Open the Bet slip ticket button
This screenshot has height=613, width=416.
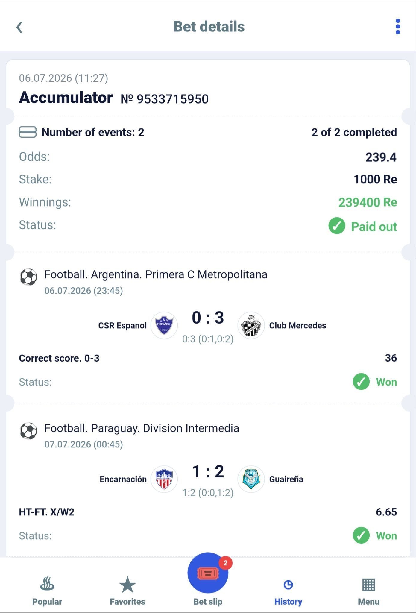coord(208,573)
